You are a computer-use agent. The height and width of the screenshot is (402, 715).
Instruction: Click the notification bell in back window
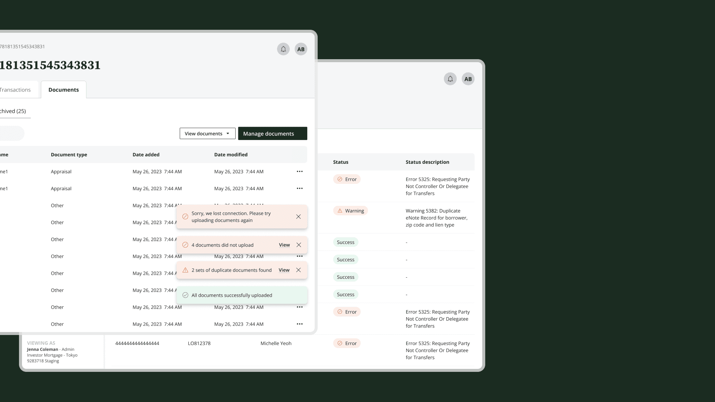tap(450, 79)
